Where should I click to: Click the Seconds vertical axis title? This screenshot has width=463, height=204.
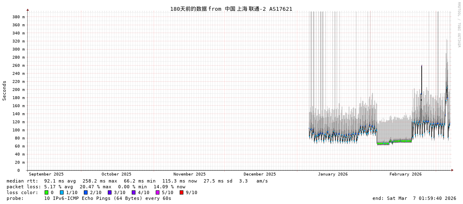point(5,90)
